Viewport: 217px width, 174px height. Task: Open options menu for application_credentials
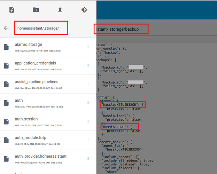pyautogui.click(x=88, y=65)
